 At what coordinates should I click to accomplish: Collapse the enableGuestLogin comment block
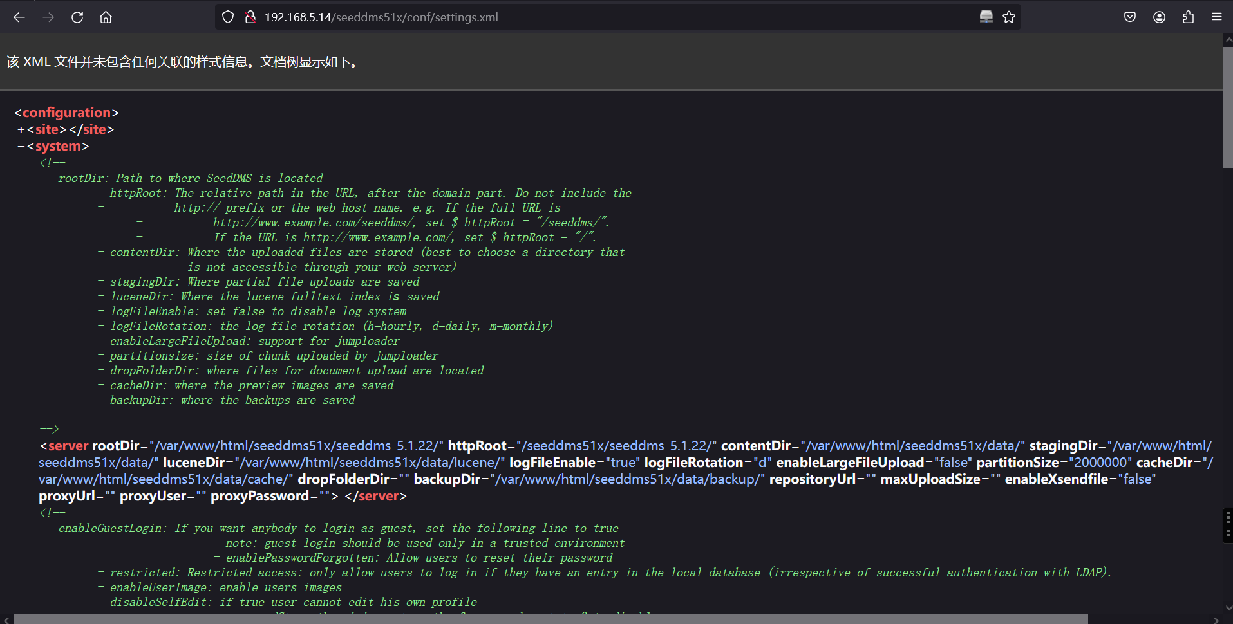pos(34,513)
